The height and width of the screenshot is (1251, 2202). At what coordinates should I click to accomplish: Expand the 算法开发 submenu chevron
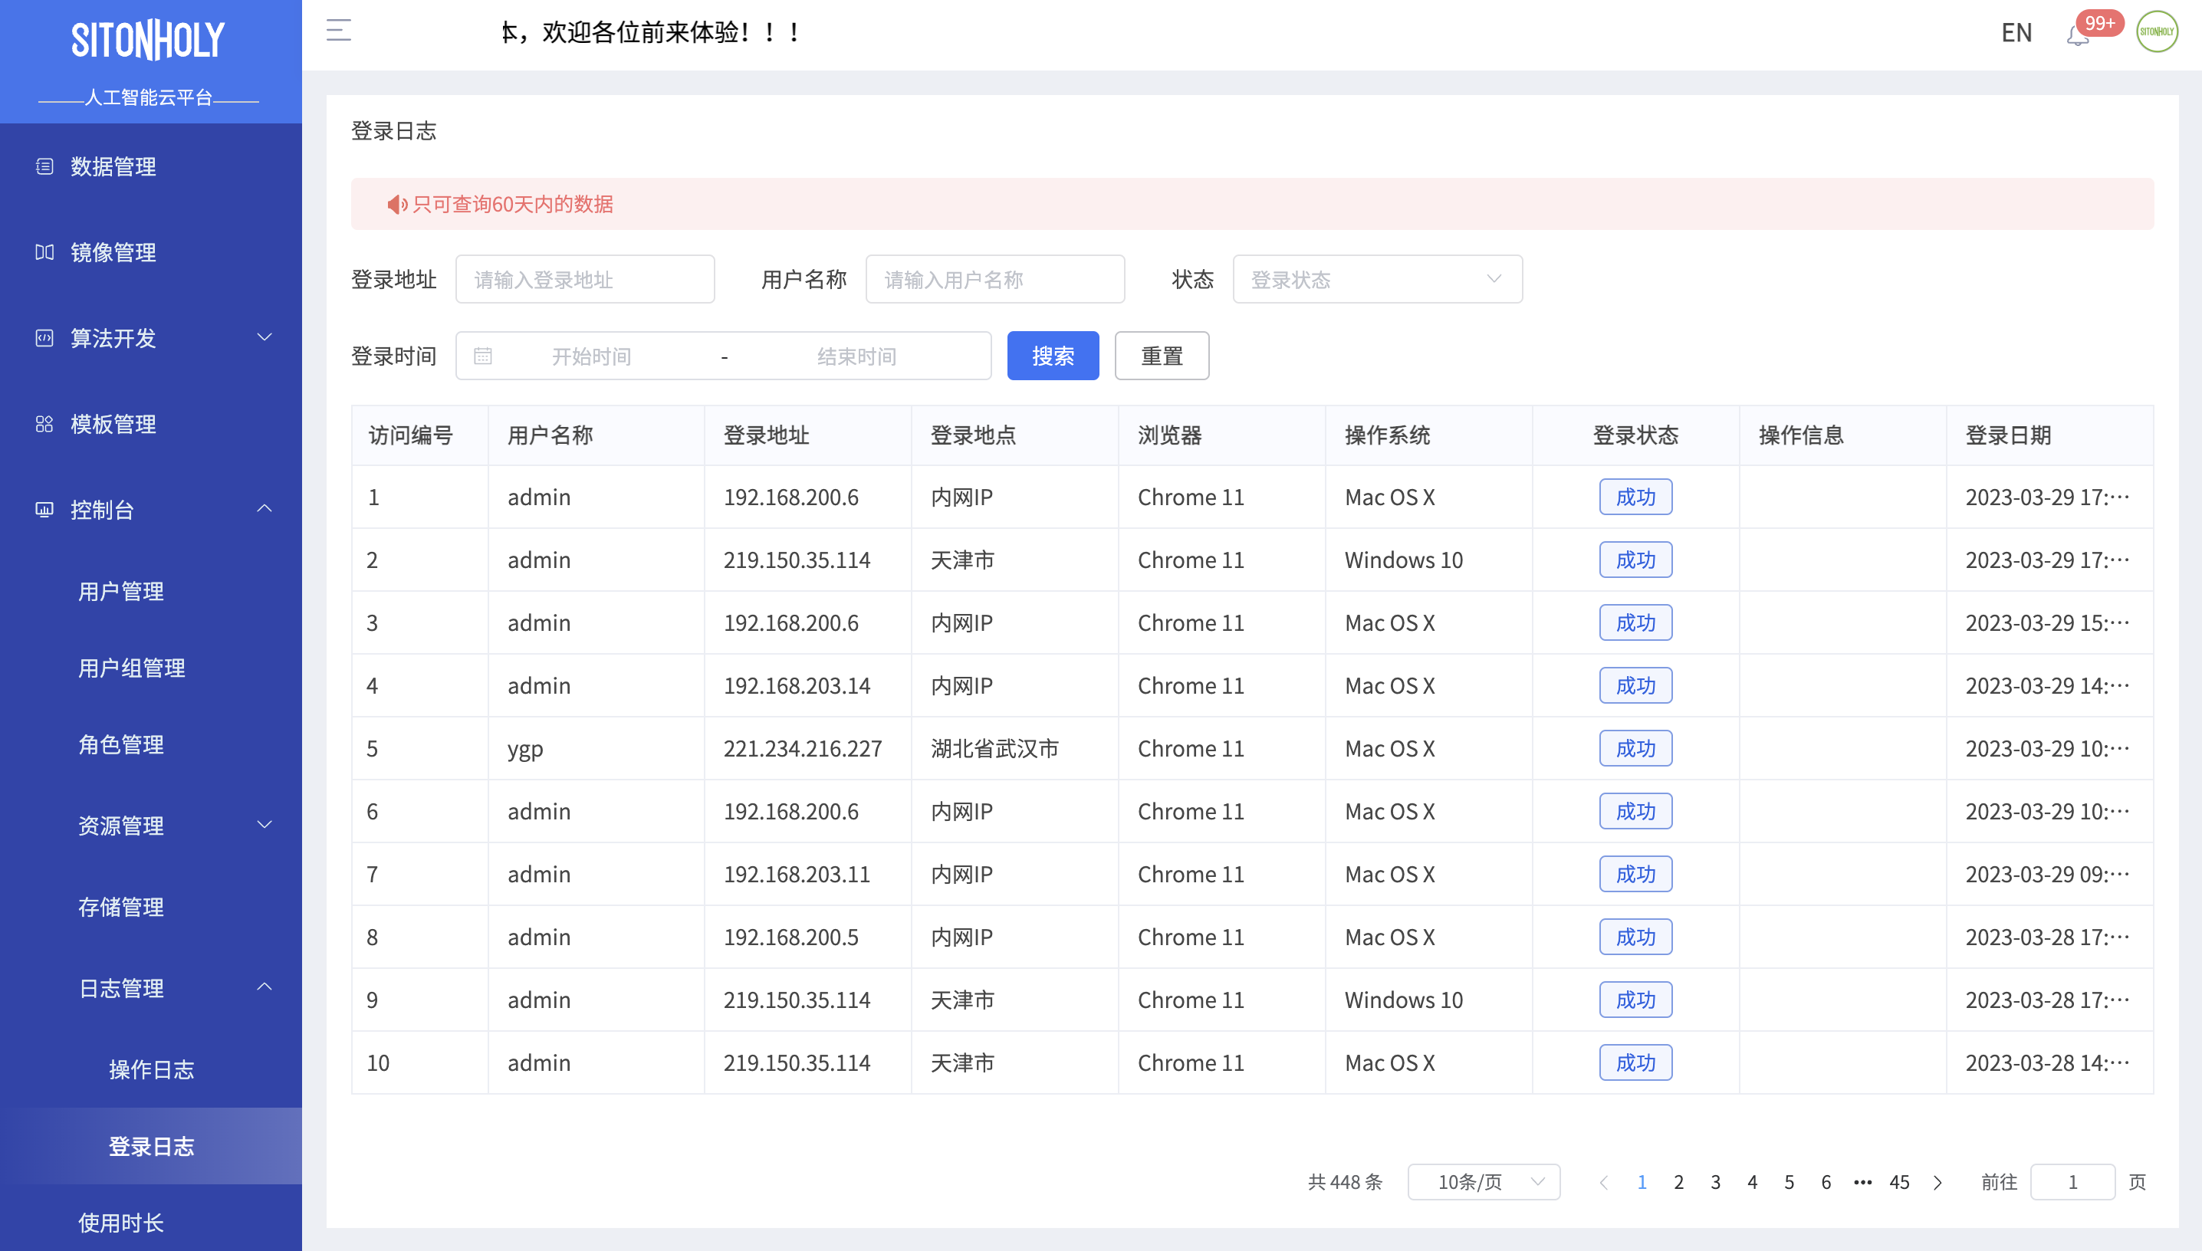tap(265, 338)
